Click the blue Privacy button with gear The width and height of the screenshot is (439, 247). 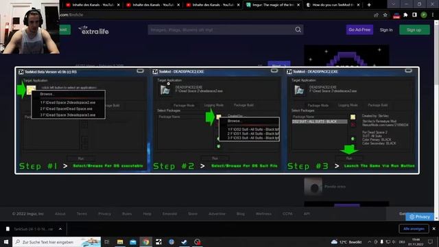(419, 217)
